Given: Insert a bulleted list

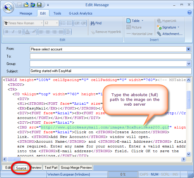Looking at the screenshot, I should click(x=70, y=23).
